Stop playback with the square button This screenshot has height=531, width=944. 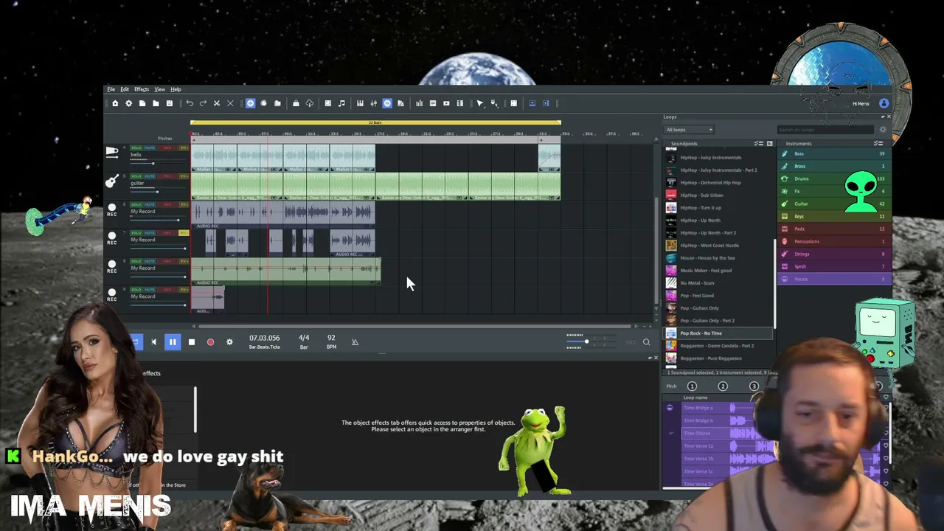tap(192, 342)
